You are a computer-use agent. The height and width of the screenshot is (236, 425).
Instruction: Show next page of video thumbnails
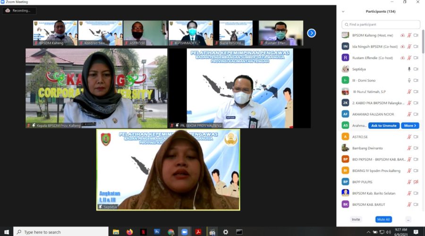pyautogui.click(x=312, y=33)
